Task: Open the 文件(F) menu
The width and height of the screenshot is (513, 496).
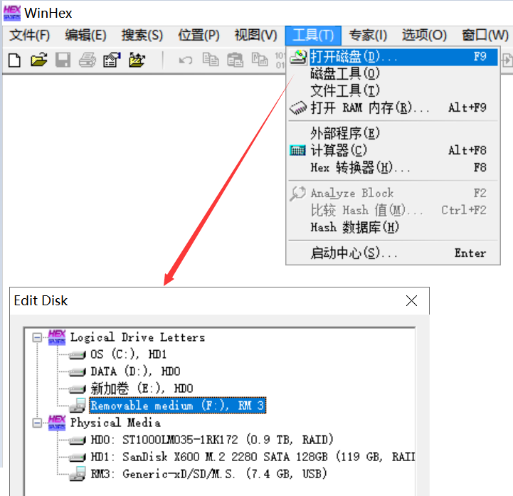Action: click(29, 35)
